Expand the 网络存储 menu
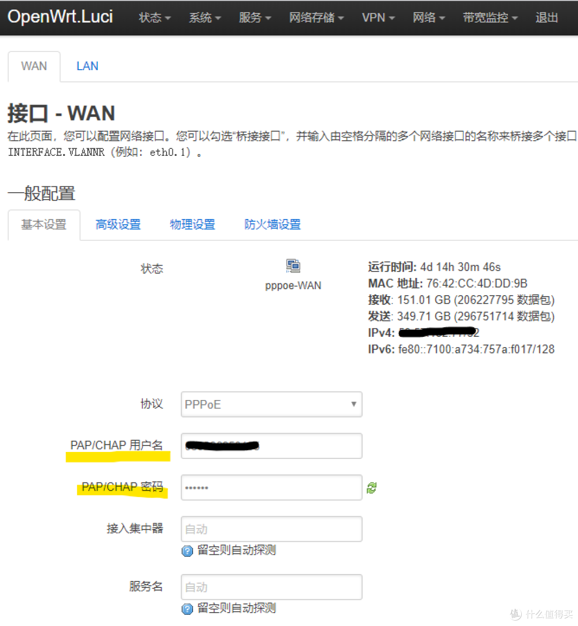This screenshot has width=578, height=626. 316,18
